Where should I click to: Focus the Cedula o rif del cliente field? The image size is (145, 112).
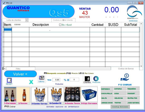click(63, 20)
